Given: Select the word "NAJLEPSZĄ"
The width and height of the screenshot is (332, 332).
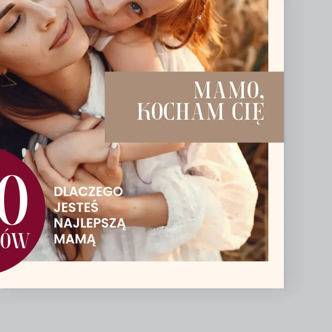Looking at the screenshot, I should pyautogui.click(x=90, y=224).
